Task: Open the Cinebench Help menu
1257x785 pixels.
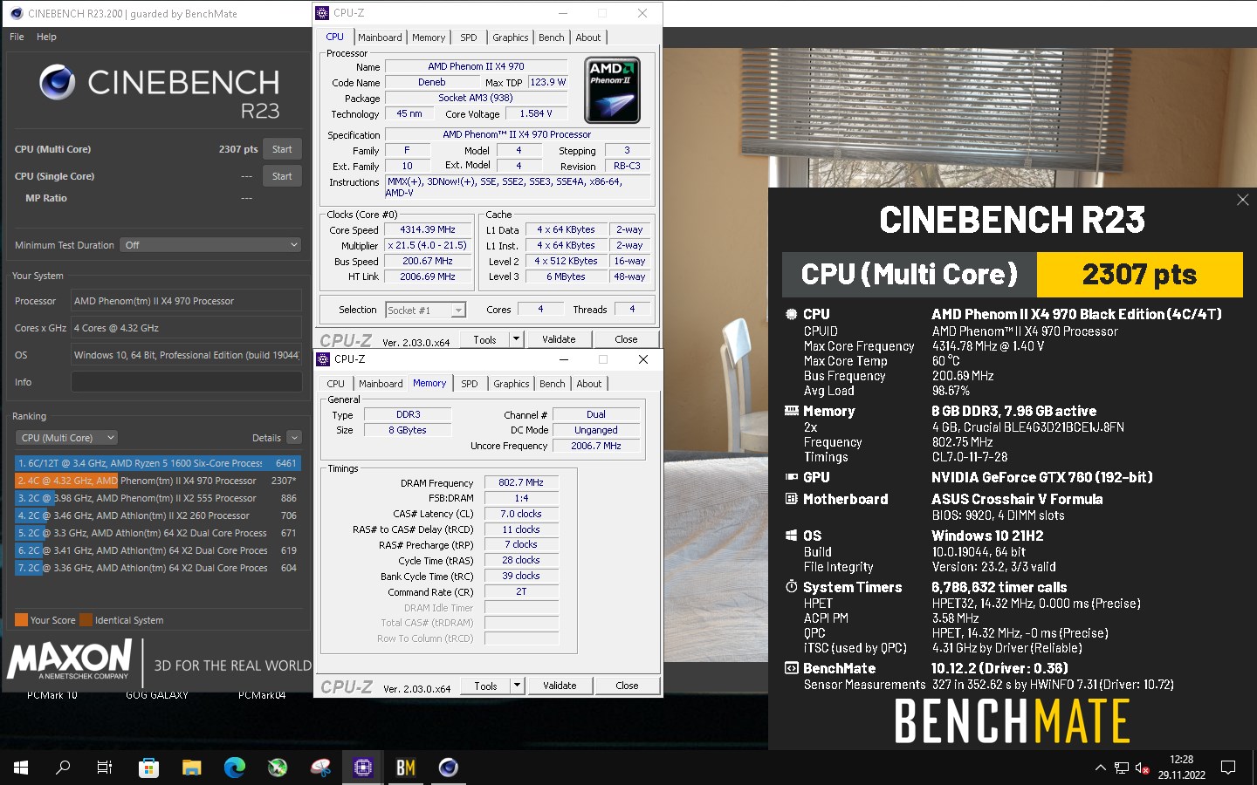Action: [x=46, y=37]
